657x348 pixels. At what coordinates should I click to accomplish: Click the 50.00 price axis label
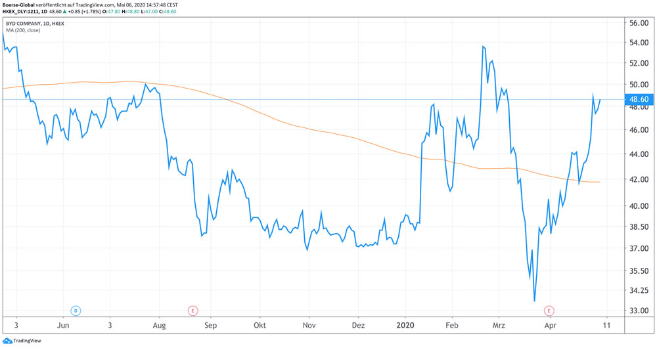(639, 85)
